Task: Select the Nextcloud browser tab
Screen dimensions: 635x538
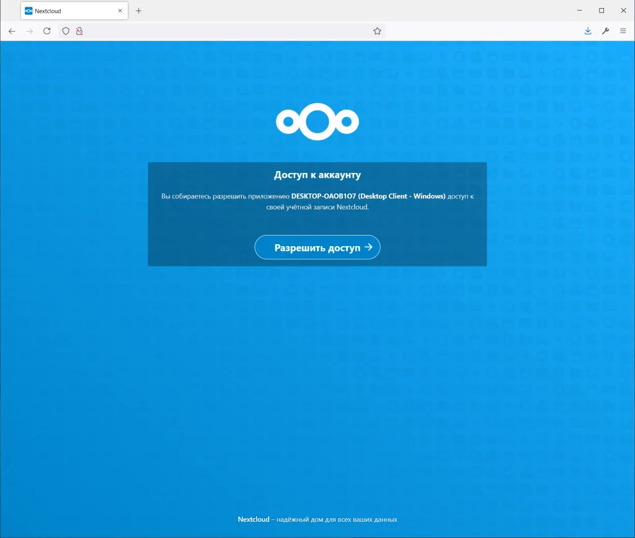Action: (74, 11)
